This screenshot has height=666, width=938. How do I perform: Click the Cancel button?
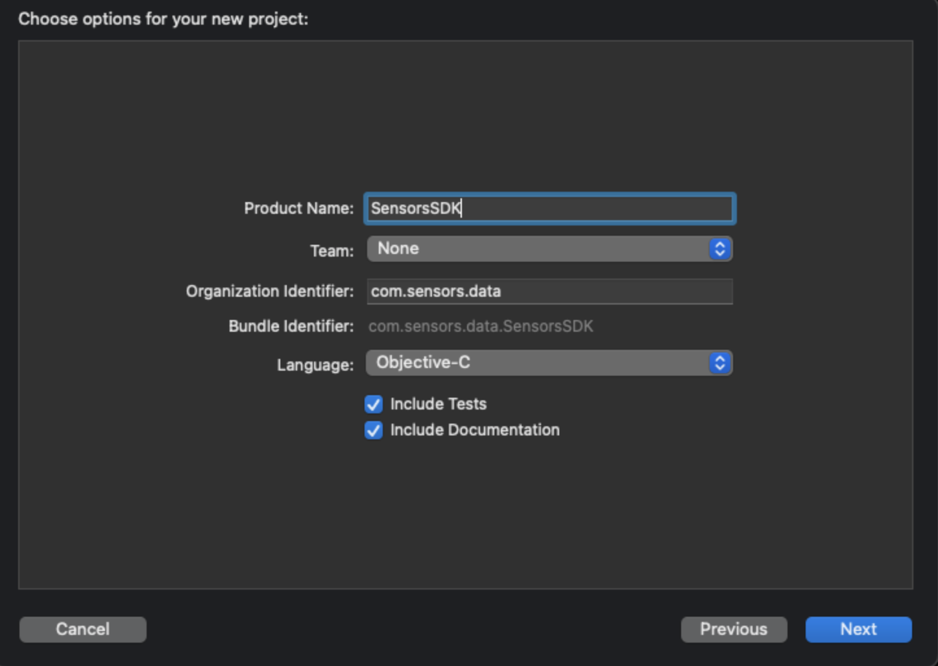point(82,629)
